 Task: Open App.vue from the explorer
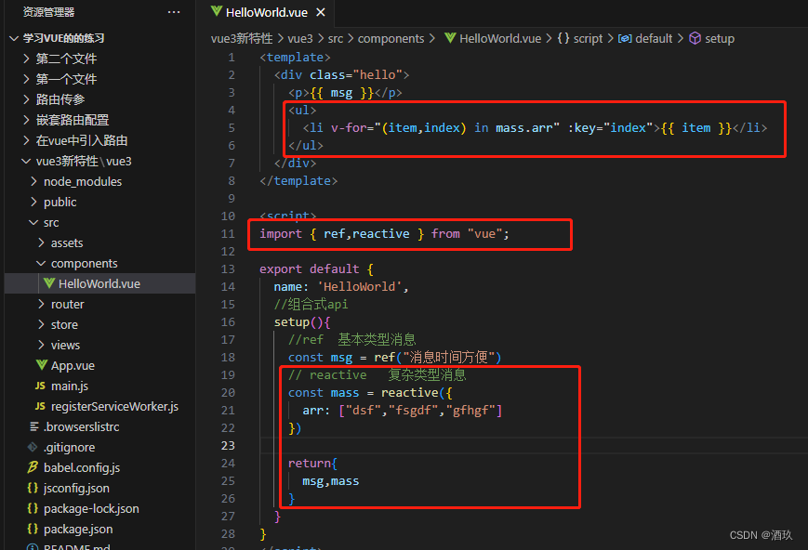[100, 366]
